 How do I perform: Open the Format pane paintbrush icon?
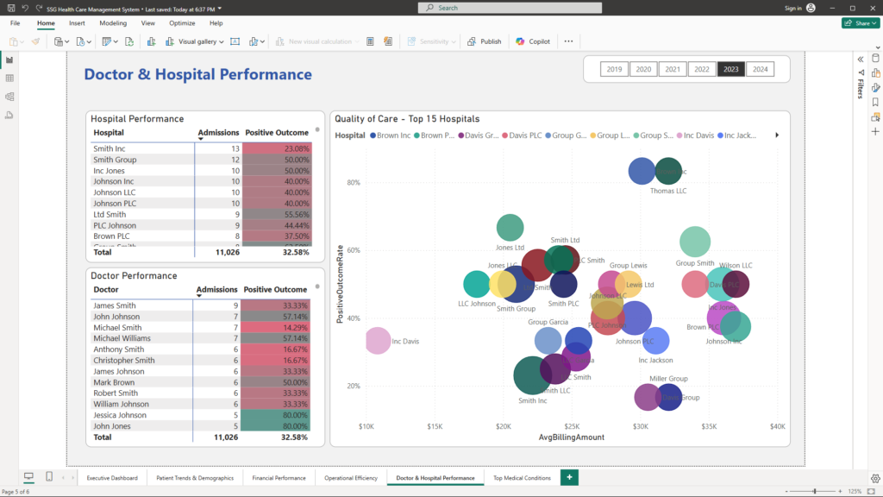click(x=875, y=87)
